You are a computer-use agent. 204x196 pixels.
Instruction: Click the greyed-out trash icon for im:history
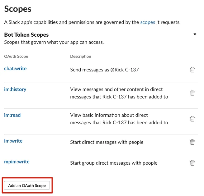point(192,93)
